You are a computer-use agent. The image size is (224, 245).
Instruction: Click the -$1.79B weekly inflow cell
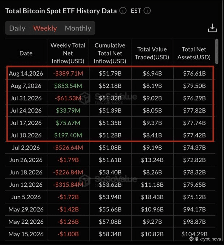tap(68, 160)
